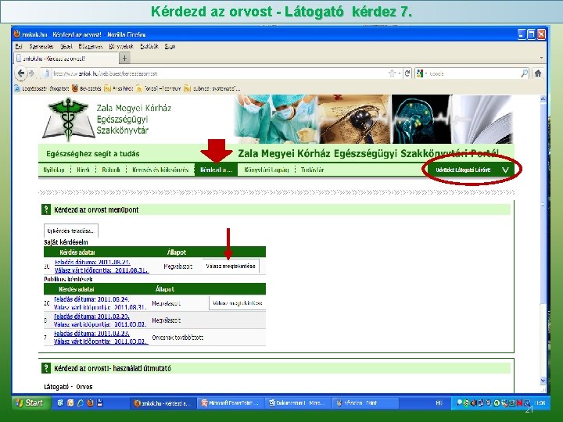Open the Windows Start button
The height and width of the screenshot is (422, 563).
pos(30,402)
